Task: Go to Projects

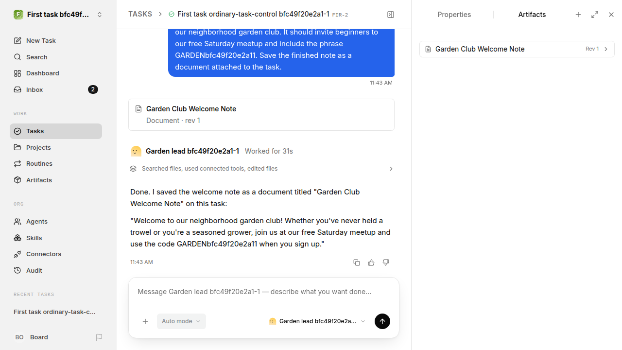Action: tap(56, 147)
